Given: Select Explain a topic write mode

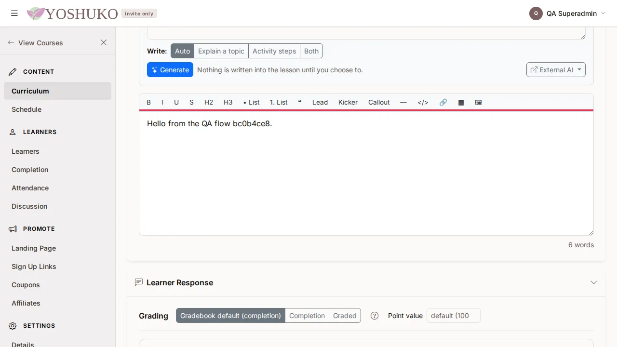Looking at the screenshot, I should [221, 51].
